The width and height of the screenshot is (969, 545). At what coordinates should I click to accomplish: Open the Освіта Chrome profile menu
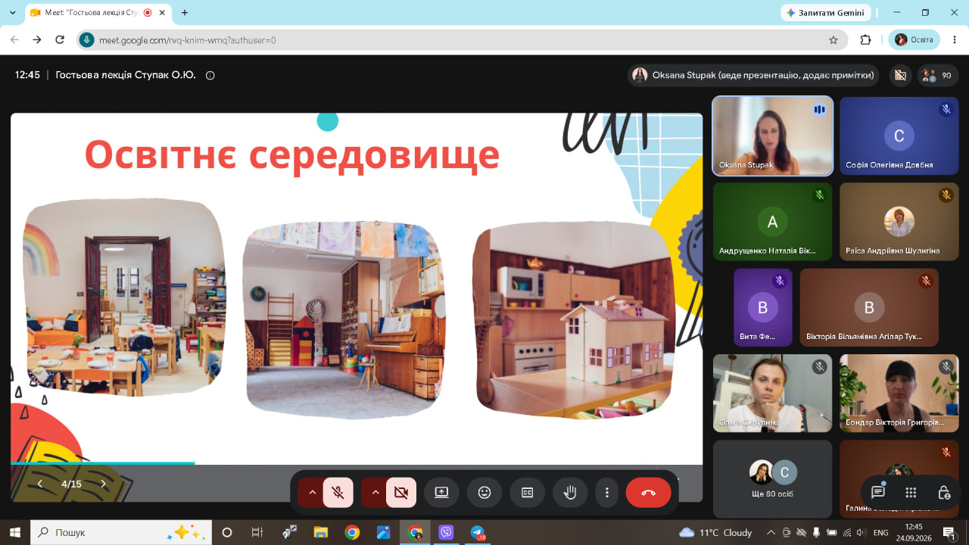914,39
